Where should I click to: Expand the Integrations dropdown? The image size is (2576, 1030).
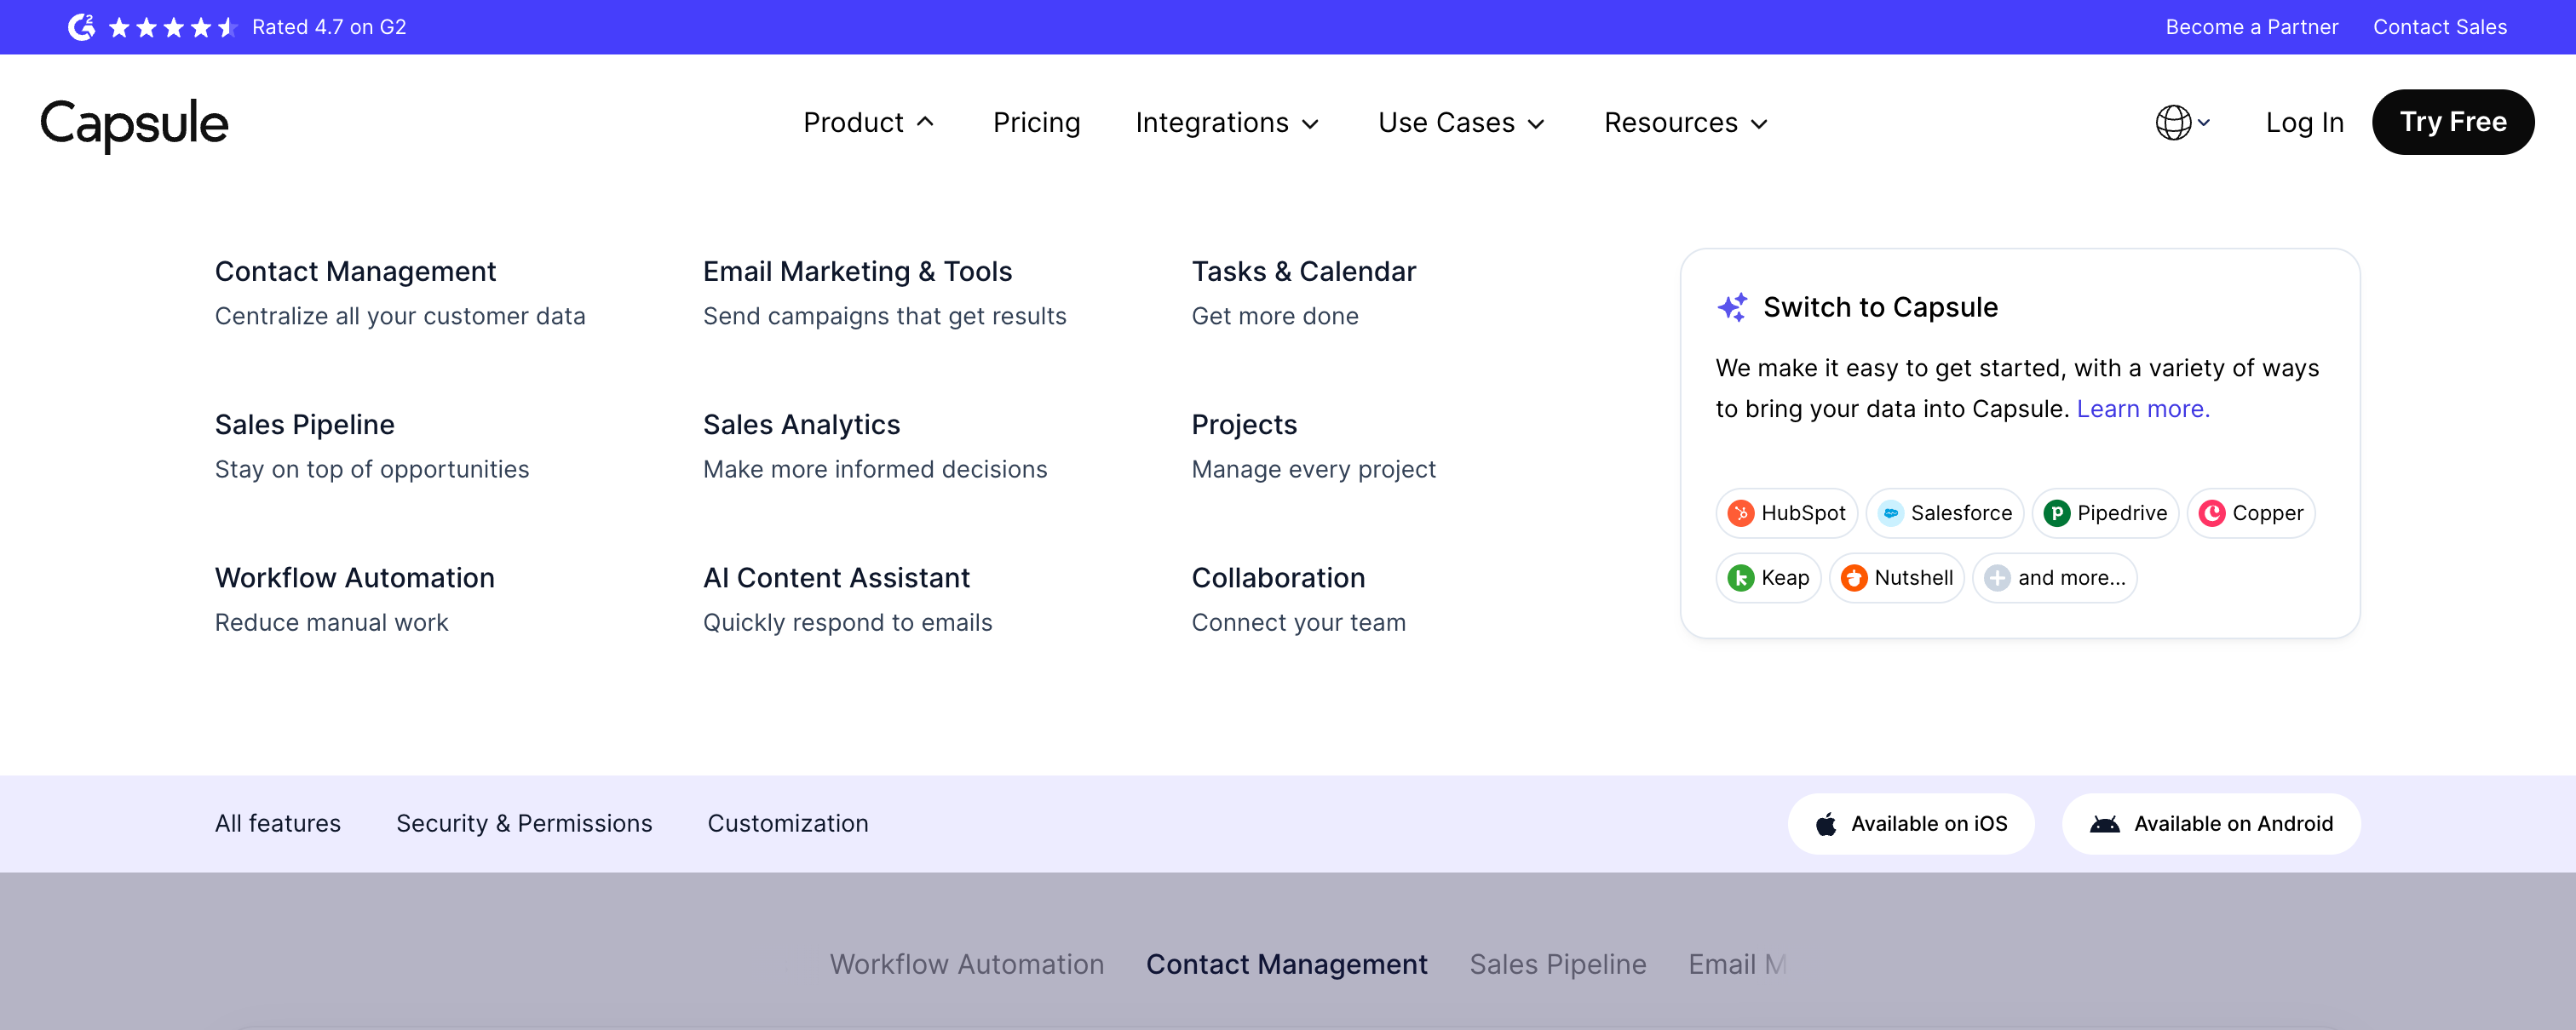click(x=1226, y=122)
